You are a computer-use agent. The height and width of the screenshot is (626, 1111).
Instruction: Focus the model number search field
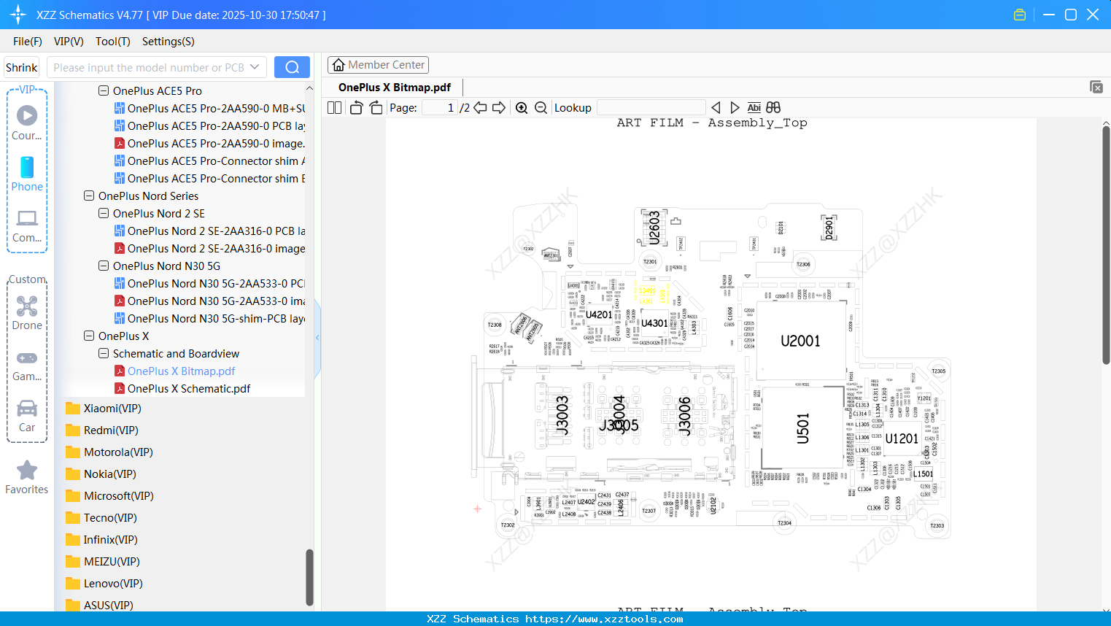coord(148,67)
